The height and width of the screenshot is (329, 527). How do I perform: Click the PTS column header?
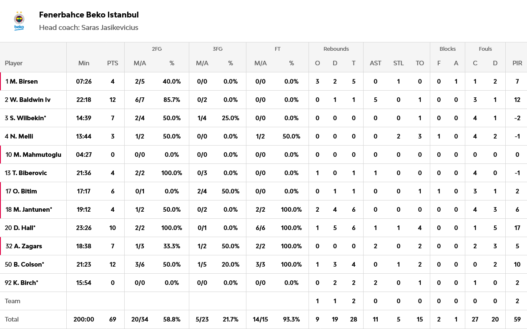tap(113, 63)
